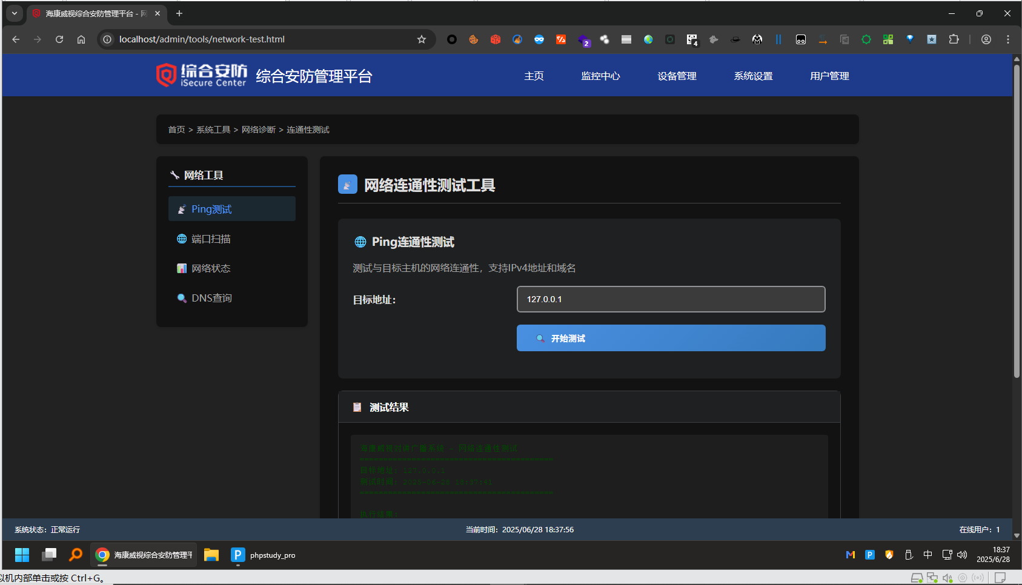Reload the page using the refresh icon
Image resolution: width=1022 pixels, height=585 pixels.
[59, 39]
